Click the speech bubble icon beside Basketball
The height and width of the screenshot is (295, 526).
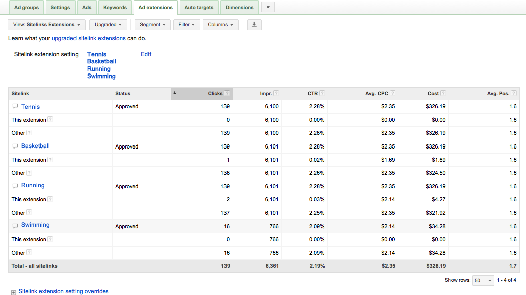15,146
